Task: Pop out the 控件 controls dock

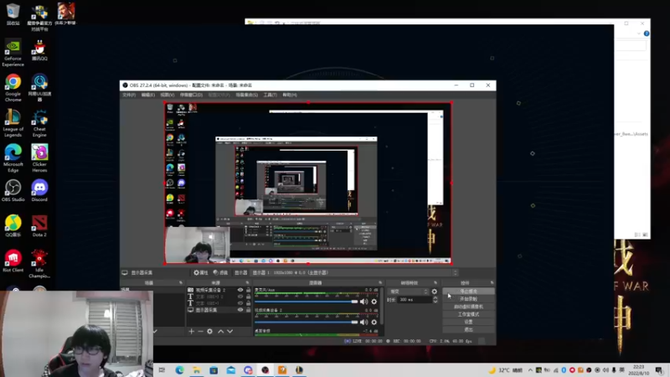Action: click(492, 282)
